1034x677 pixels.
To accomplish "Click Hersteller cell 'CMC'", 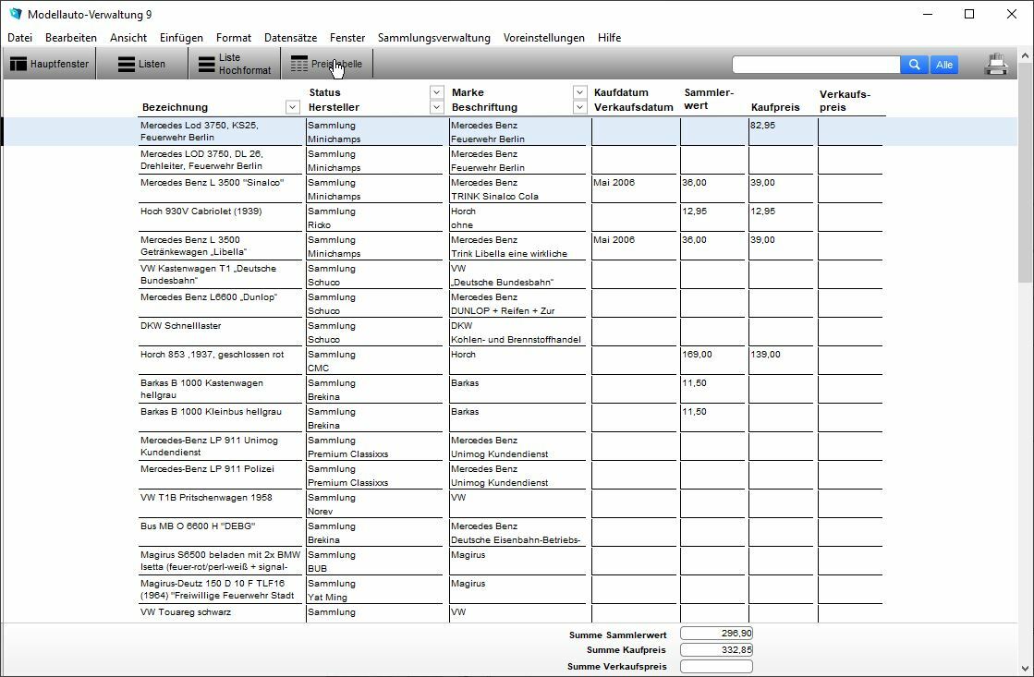I will point(319,369).
